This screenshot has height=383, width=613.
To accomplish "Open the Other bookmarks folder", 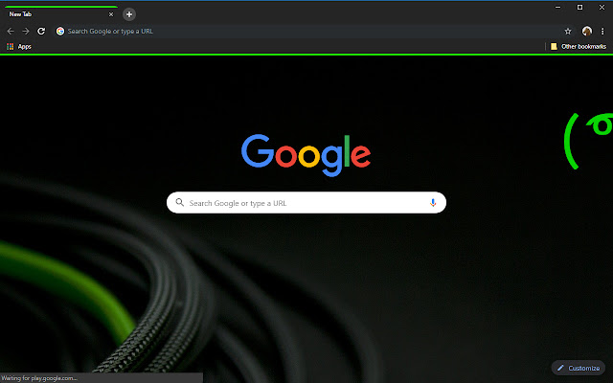I will click(579, 47).
